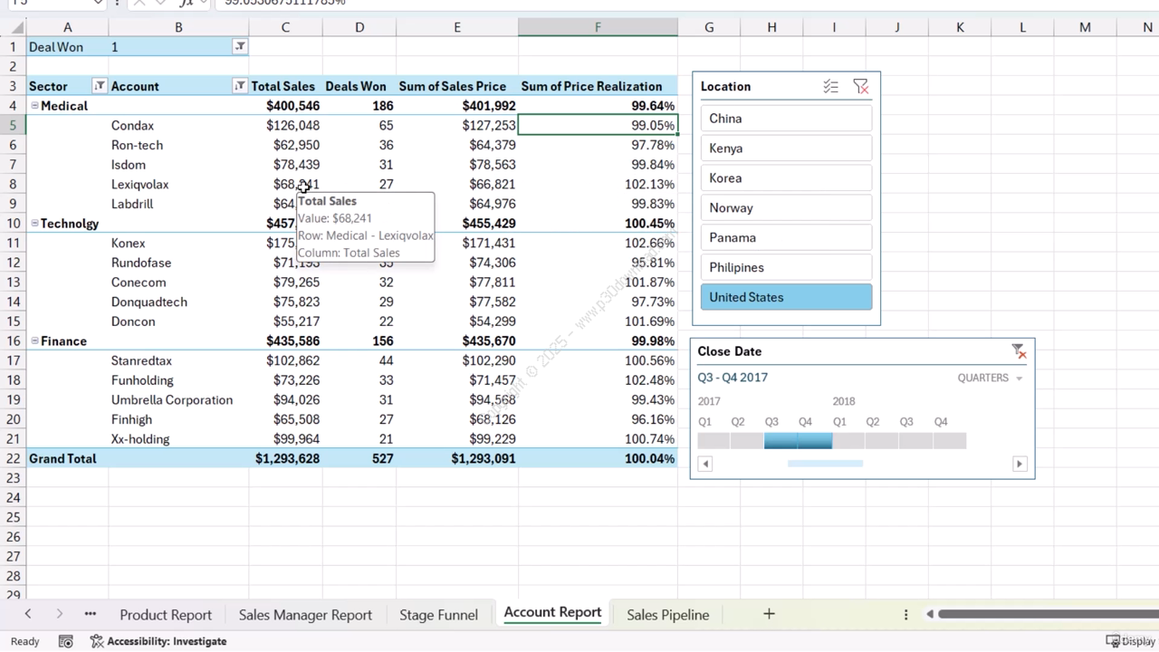Click the Close Date timeline scrollbar thumb

[x=825, y=464]
